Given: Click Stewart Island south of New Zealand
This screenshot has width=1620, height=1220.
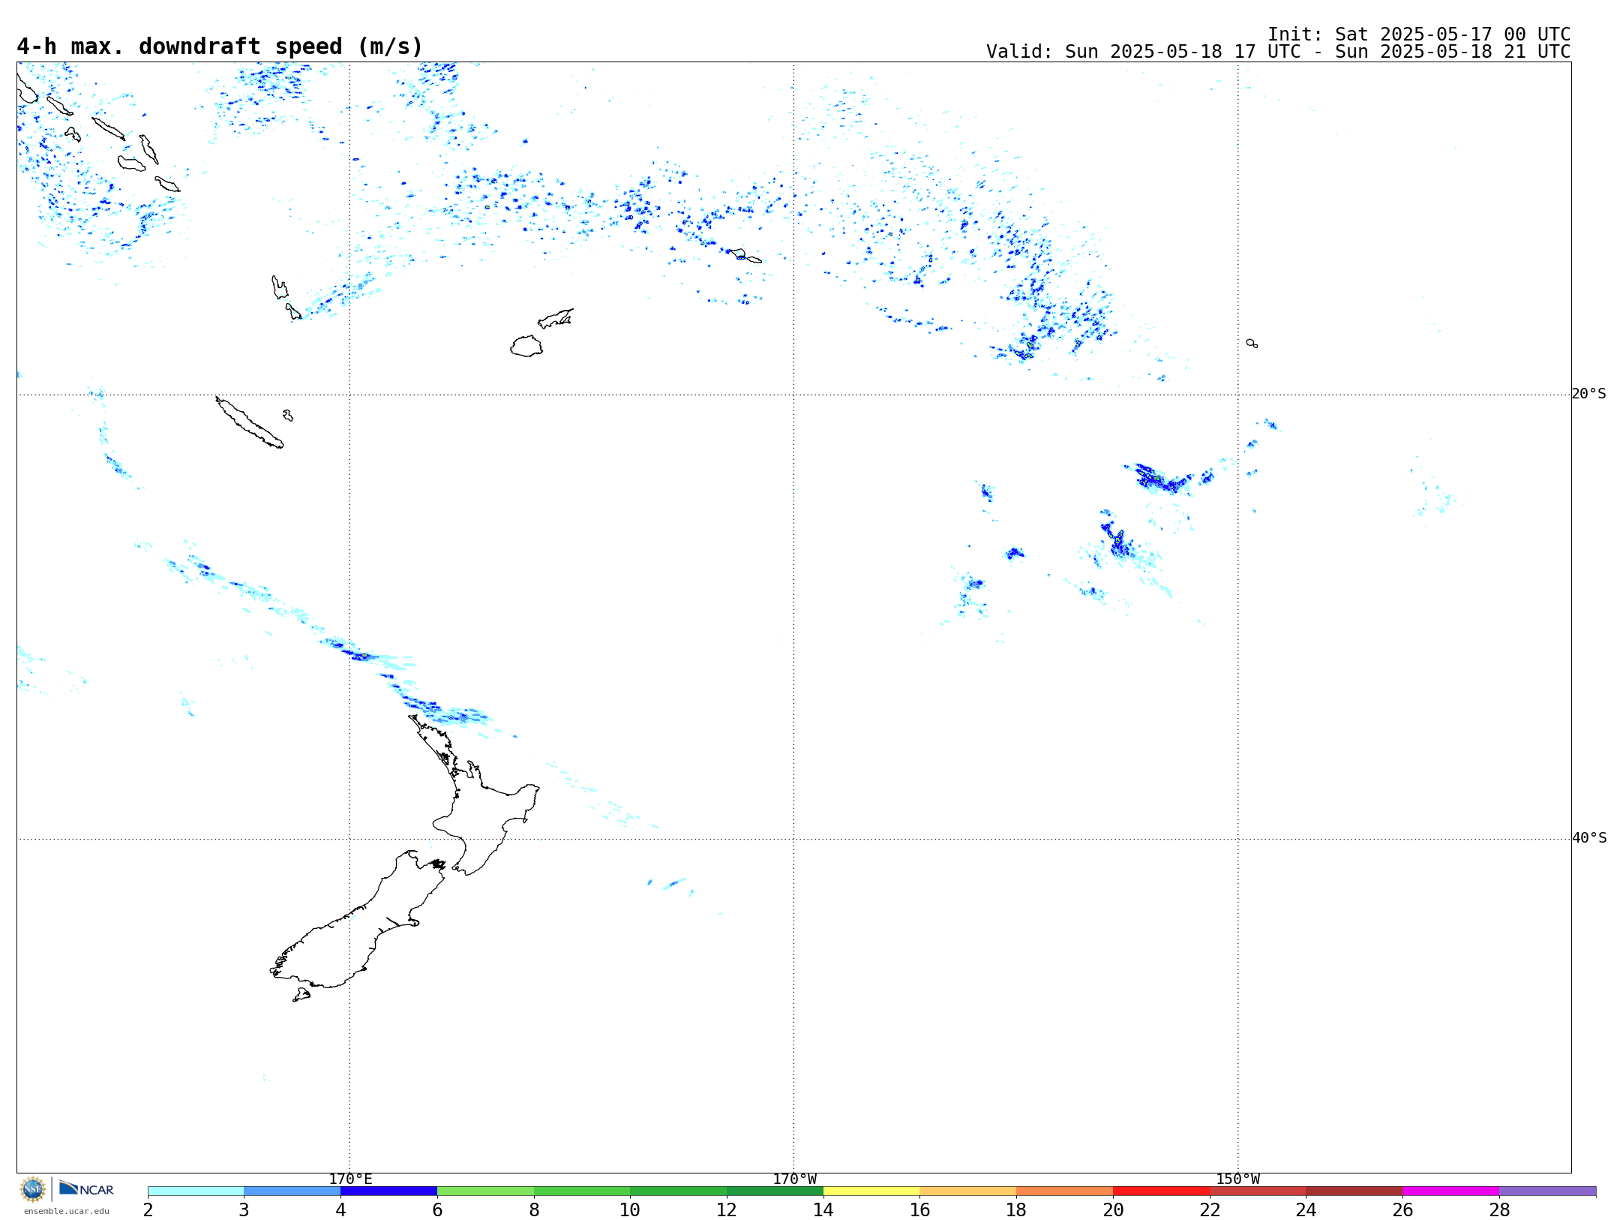Looking at the screenshot, I should pyautogui.click(x=301, y=995).
